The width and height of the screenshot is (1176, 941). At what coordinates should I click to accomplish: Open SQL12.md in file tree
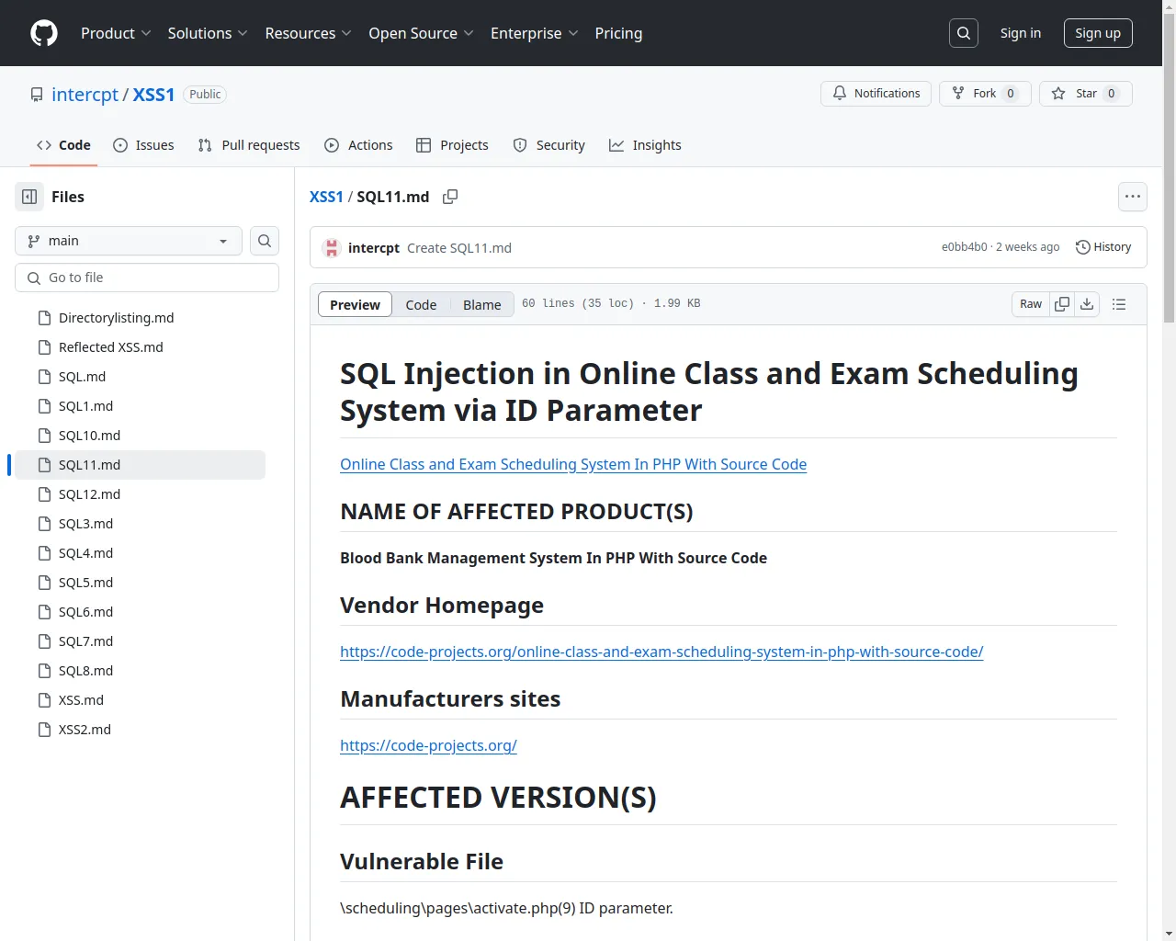[140, 494]
